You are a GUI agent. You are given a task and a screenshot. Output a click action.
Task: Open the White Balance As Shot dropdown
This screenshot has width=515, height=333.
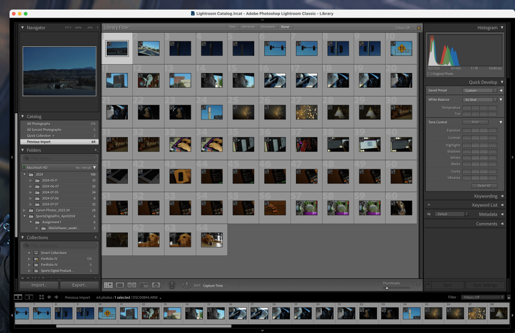tap(479, 100)
